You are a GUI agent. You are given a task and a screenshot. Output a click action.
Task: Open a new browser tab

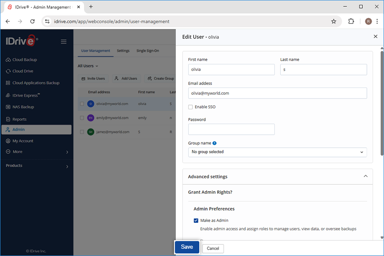(x=91, y=7)
